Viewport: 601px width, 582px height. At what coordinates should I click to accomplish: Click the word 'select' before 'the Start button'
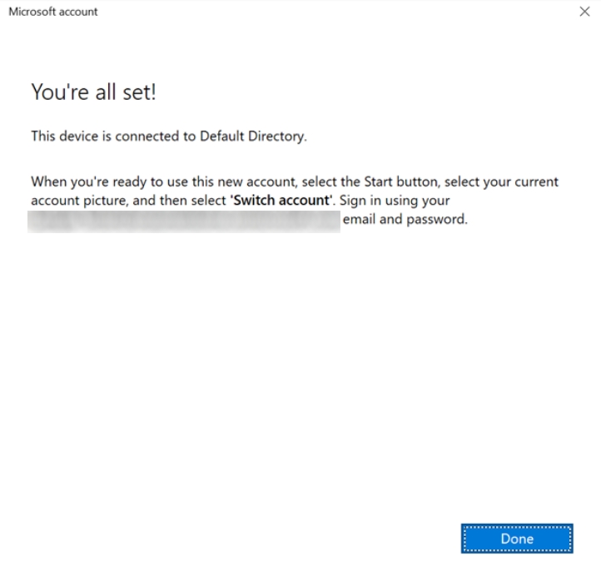(320, 182)
